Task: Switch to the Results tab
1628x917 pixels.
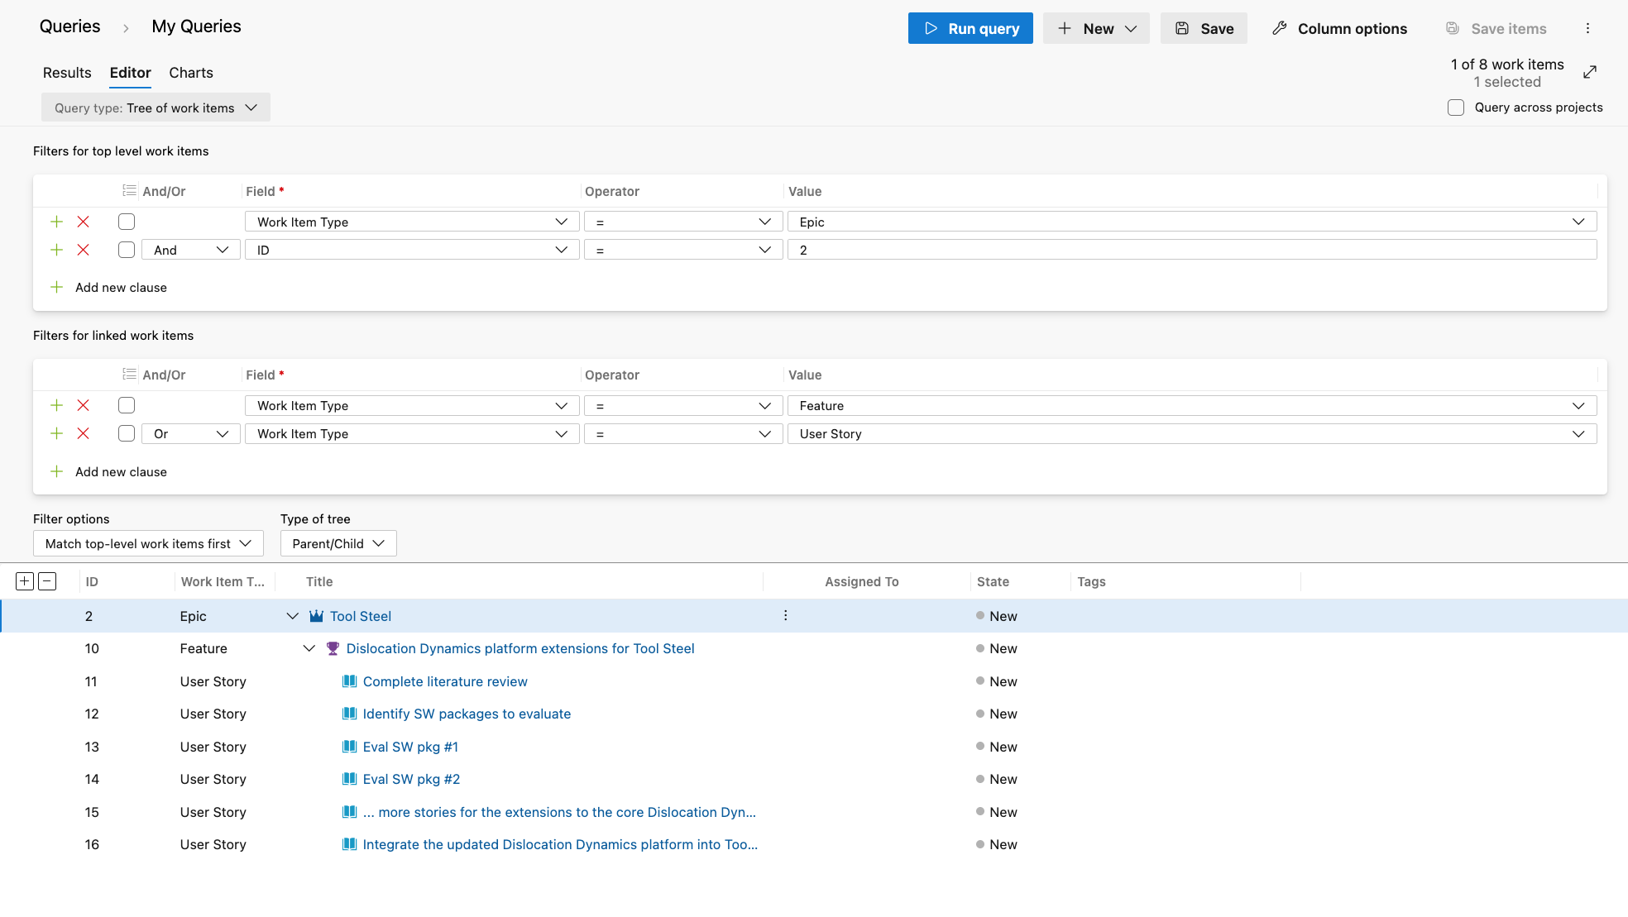Action: click(x=67, y=73)
